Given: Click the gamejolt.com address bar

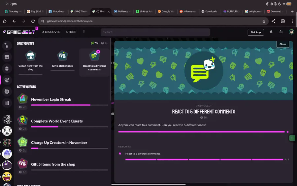Looking at the screenshot, I should tap(153, 21).
